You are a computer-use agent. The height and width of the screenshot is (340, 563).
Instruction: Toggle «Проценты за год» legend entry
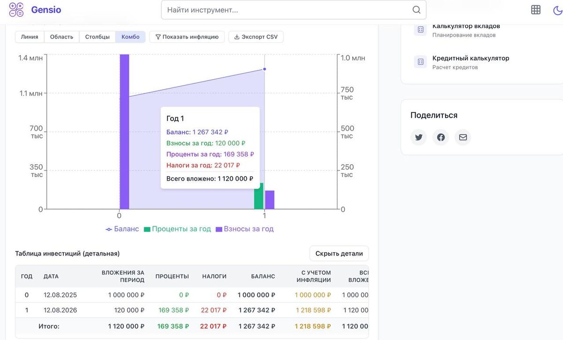click(x=177, y=229)
